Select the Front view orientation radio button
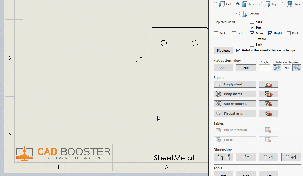This screenshot has height=176, width=303. pyautogui.click(x=238, y=4)
